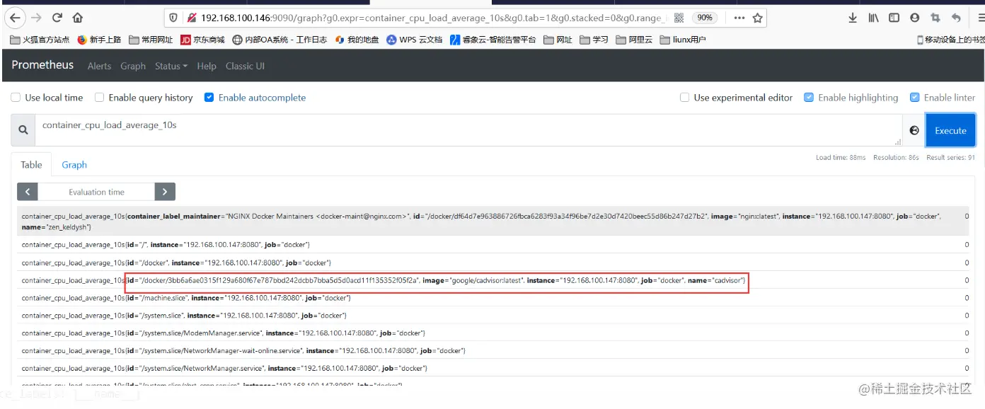Click the query editor resize grip handle
This screenshot has height=409, width=985.
pyautogui.click(x=898, y=142)
